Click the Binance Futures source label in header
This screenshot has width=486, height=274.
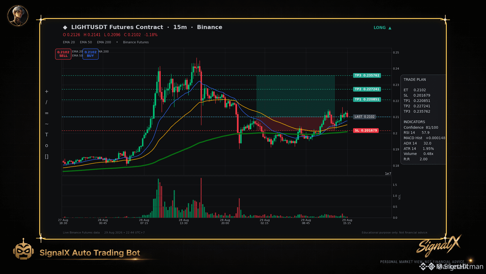pos(136,42)
